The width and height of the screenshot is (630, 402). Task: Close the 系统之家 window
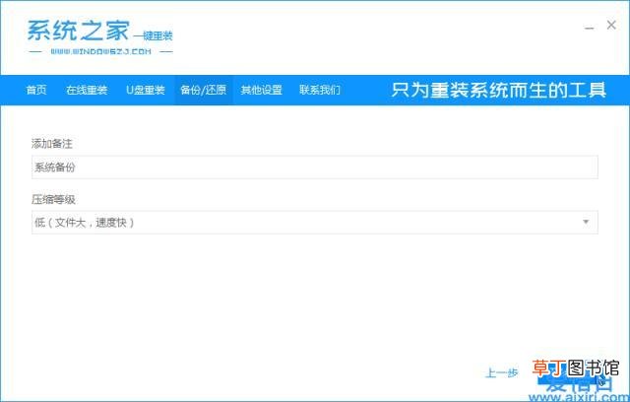(611, 25)
